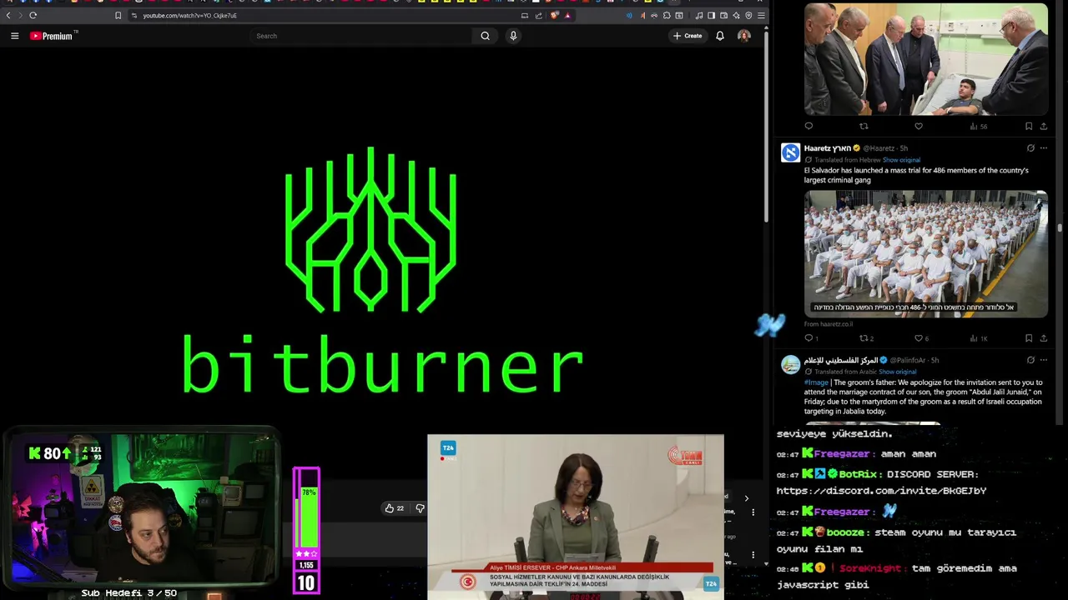The height and width of the screenshot is (600, 1068).
Task: Click Freegazer username saying aman aman
Action: coord(844,454)
